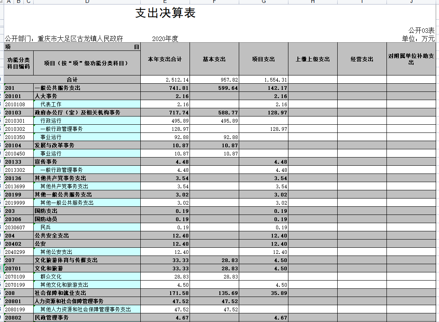Click code cell "2010108"
This screenshot has width=439, height=322.
click(18, 104)
